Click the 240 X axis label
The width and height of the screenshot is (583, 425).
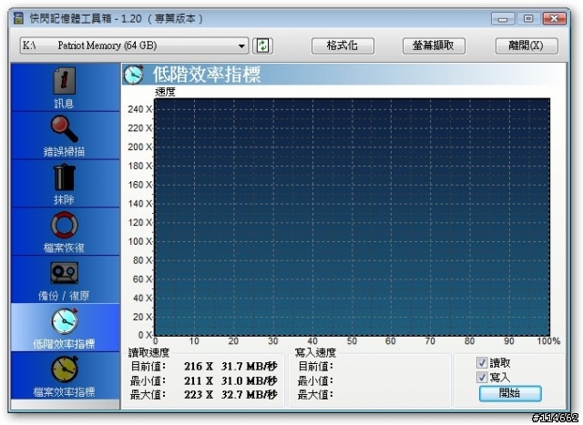139,109
